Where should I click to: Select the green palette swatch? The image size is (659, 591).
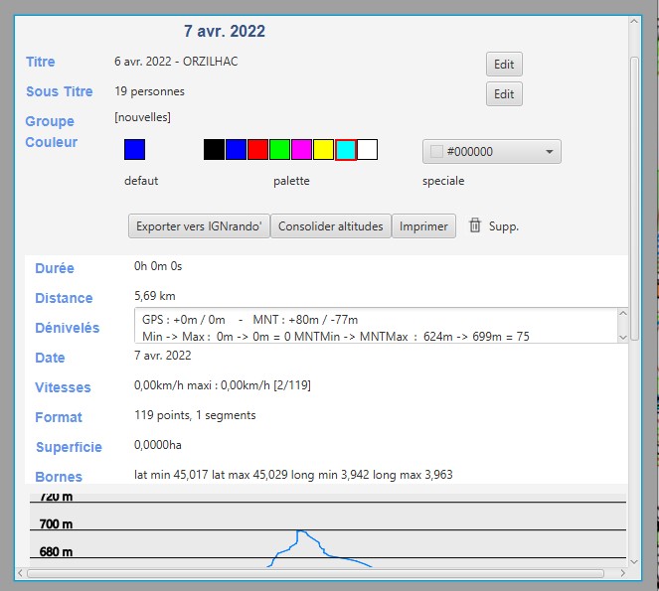point(279,150)
